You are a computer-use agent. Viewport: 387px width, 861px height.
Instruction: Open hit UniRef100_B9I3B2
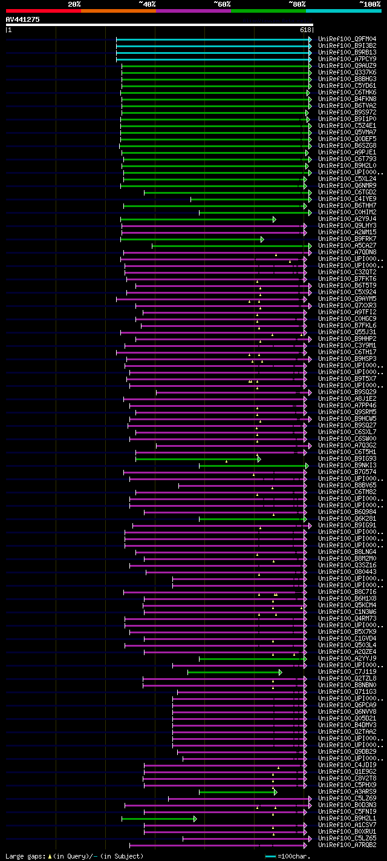pyautogui.click(x=347, y=45)
